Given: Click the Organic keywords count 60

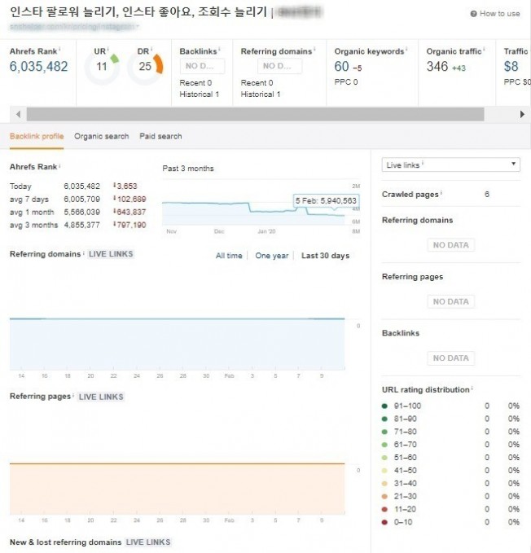Looking at the screenshot, I should click(341, 66).
